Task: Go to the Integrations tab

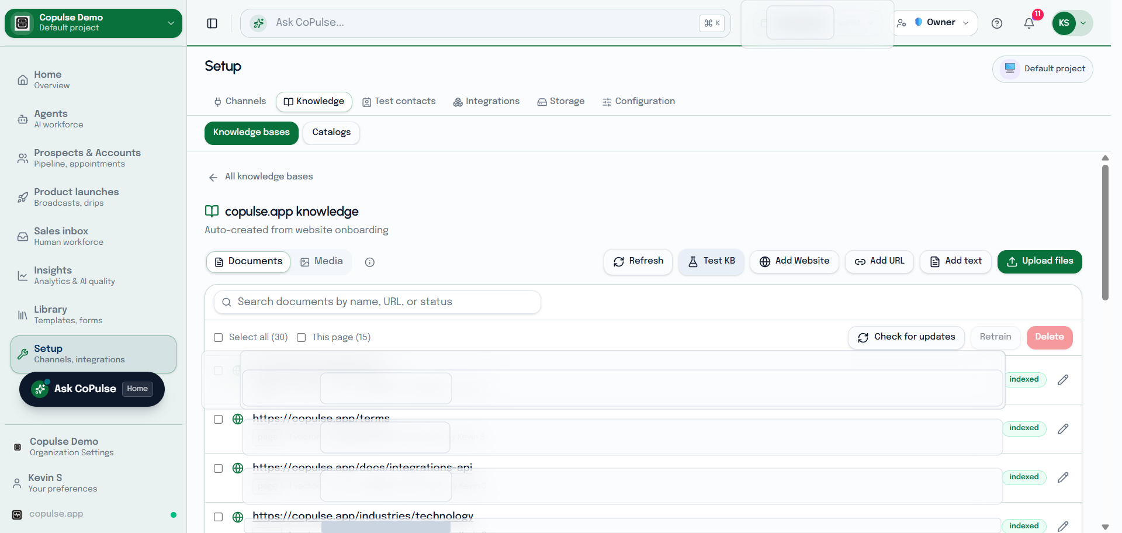Action: click(486, 101)
